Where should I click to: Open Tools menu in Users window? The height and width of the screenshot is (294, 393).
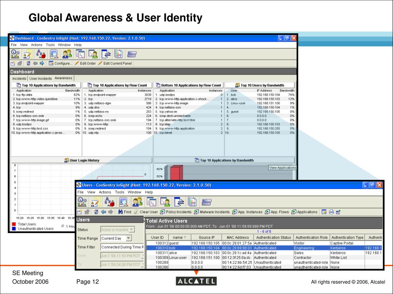(x=120, y=192)
